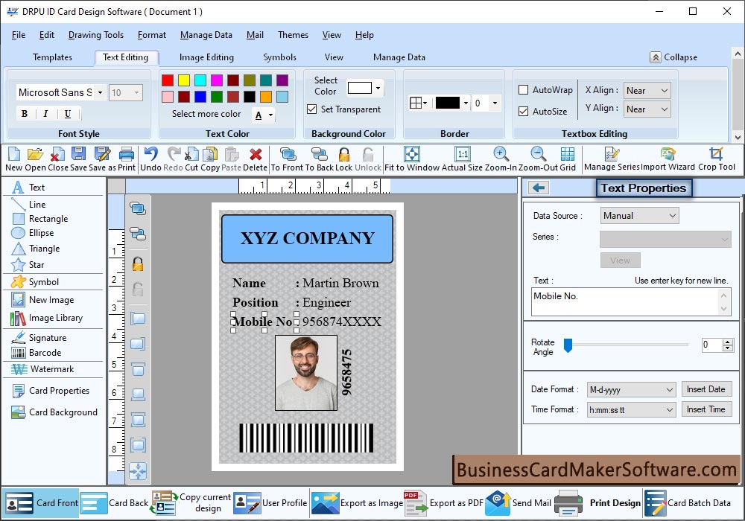Switch to the Image Editing tab

206,57
